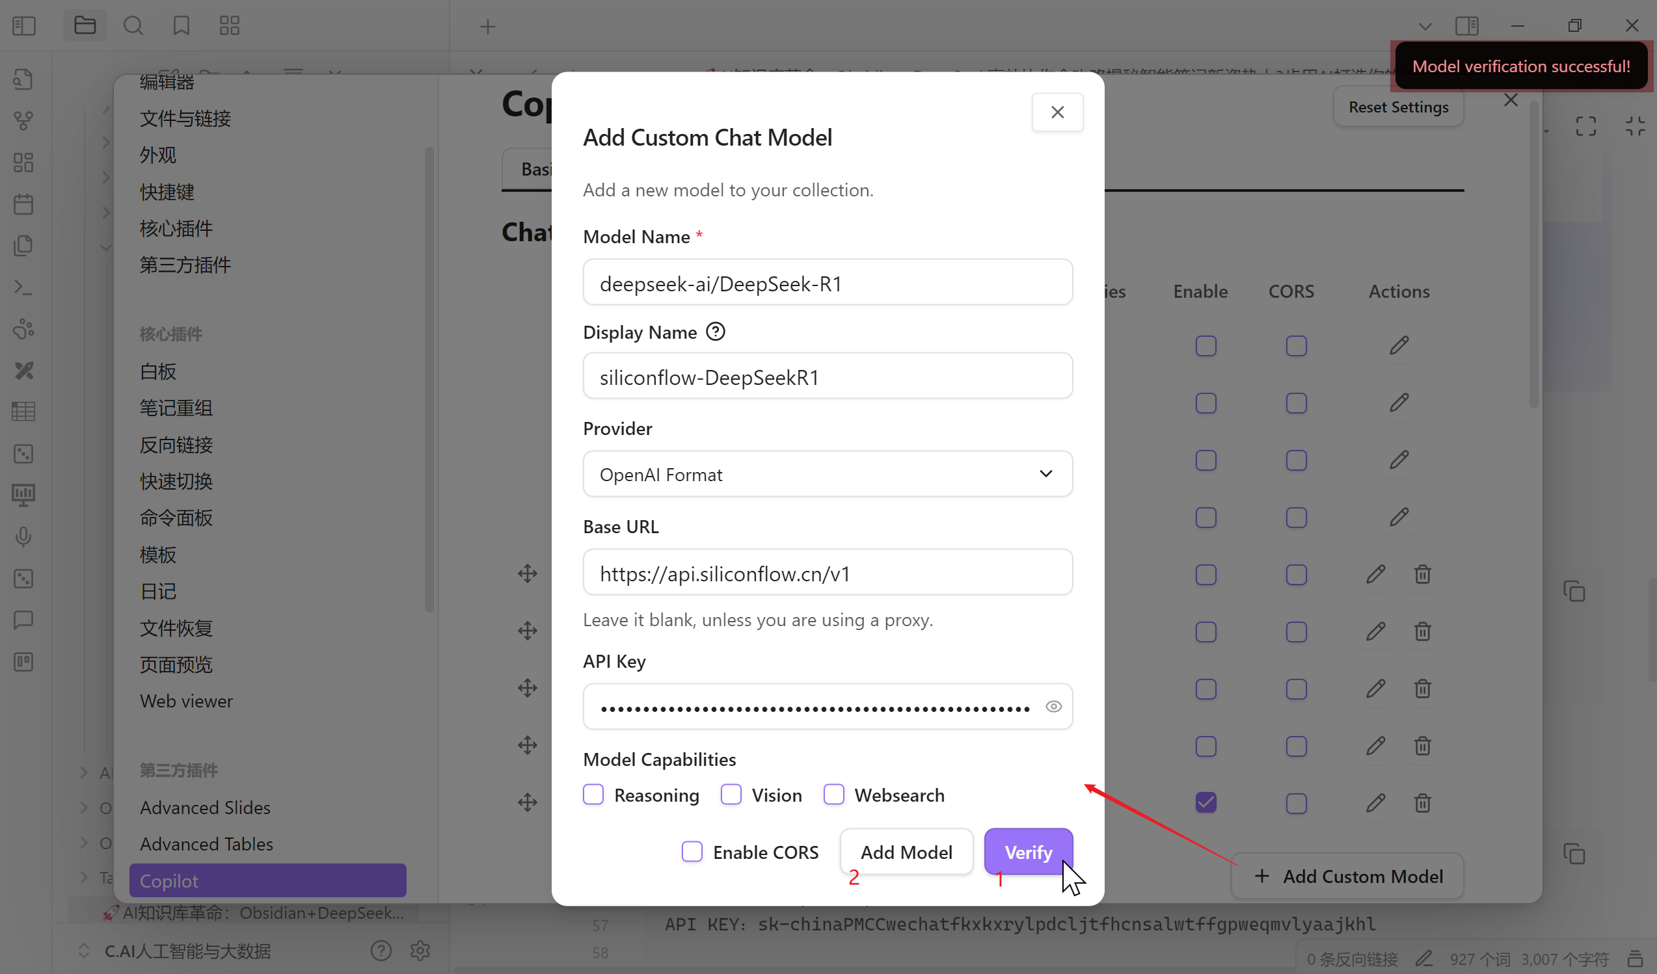Click the pencil edit icon in the first model row
The height and width of the screenshot is (974, 1657).
pos(1399,346)
